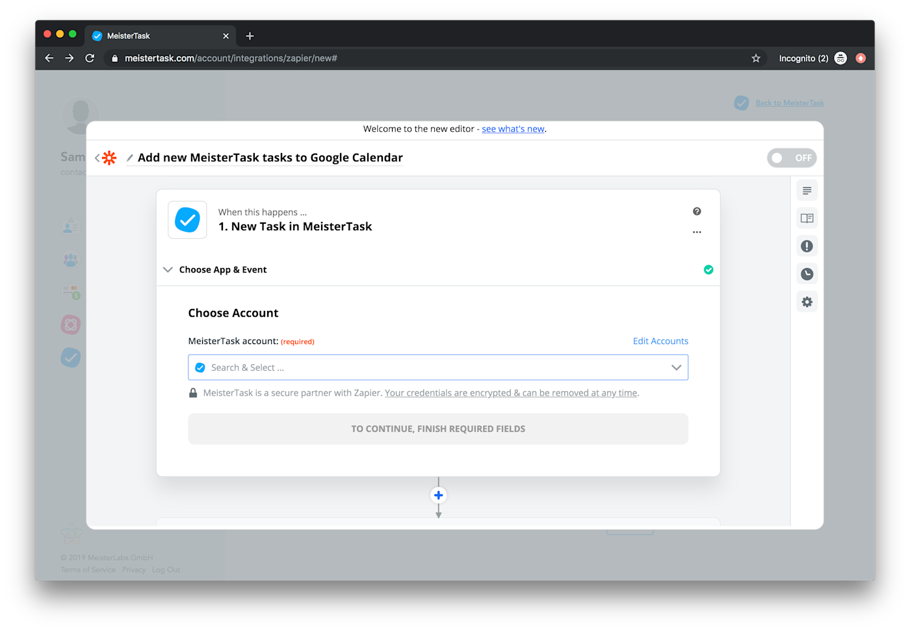Screen dimensions: 910x631
Task: Click the Zapier asterisk logo
Action: click(109, 158)
